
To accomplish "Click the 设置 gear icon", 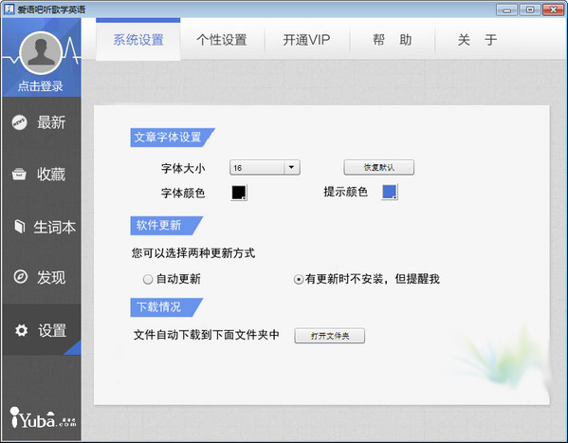I will tap(21, 330).
